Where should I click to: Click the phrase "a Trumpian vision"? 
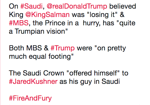(38, 32)
